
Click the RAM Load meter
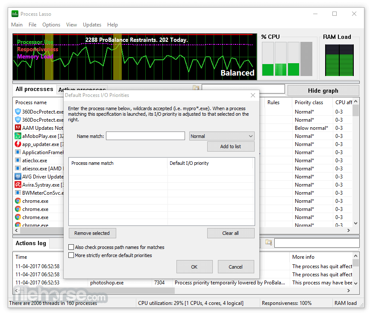(x=339, y=60)
